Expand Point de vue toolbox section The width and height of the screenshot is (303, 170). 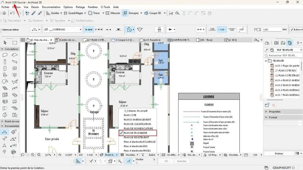[2, 122]
